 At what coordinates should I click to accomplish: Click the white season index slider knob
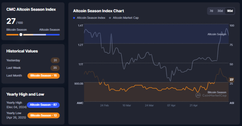click(21, 35)
